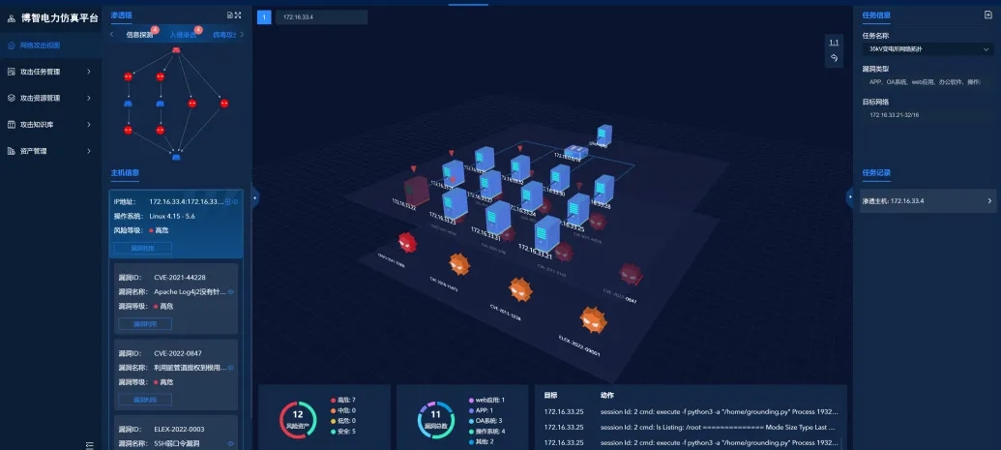This screenshot has width=1001, height=450.
Task: Expand the 渗透主机: 172.16.33.4 task record
Action: 927,201
